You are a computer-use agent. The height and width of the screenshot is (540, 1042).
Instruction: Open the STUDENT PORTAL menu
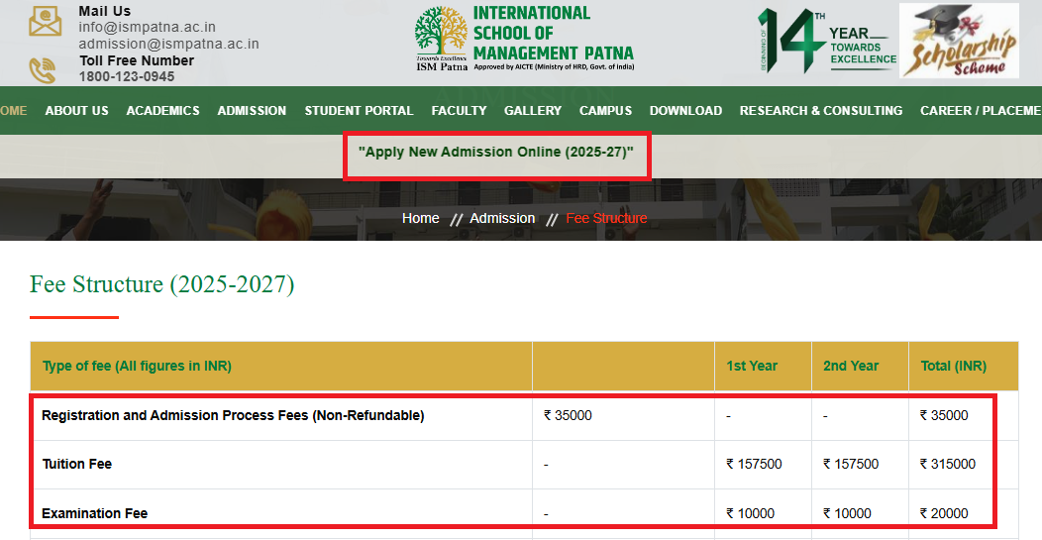click(359, 110)
